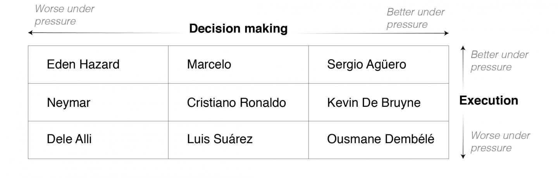Click the Cristiano Ronaldo cell
558x178 pixels.
tap(236, 103)
